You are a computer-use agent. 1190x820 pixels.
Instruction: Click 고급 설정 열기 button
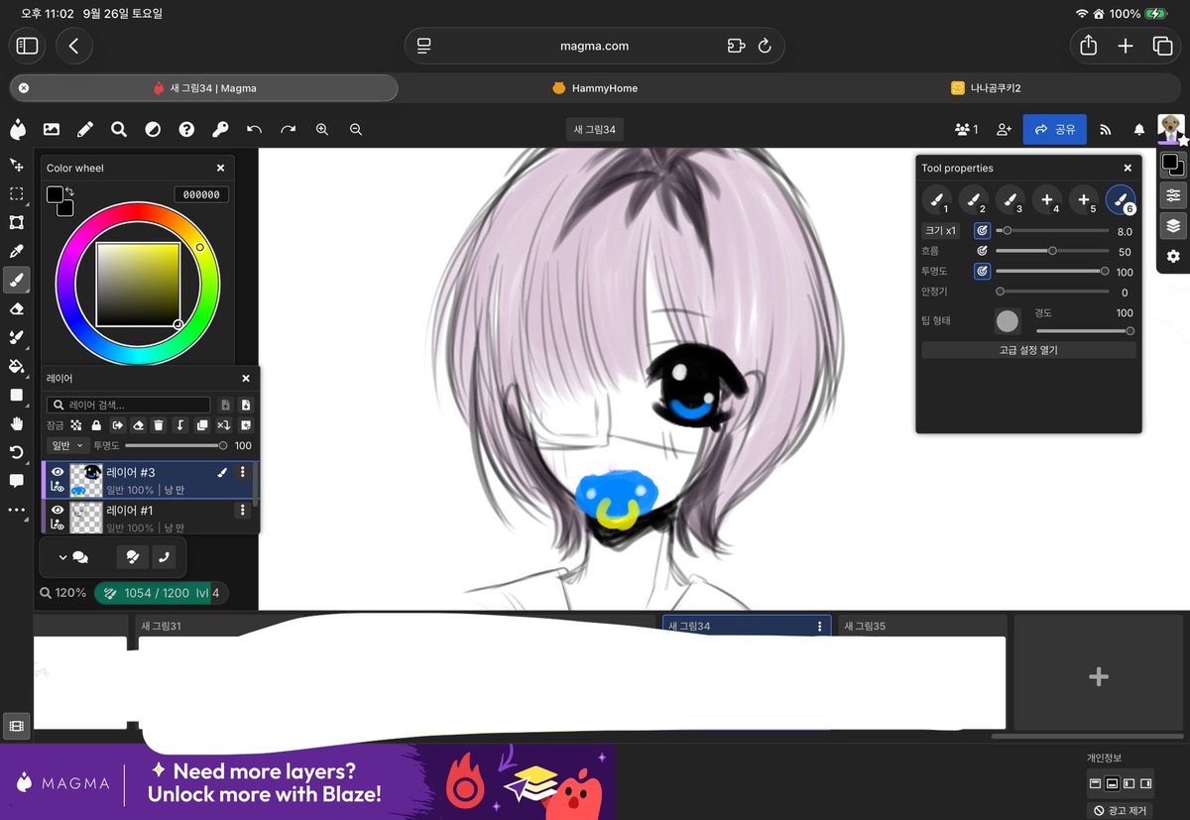(x=1028, y=350)
